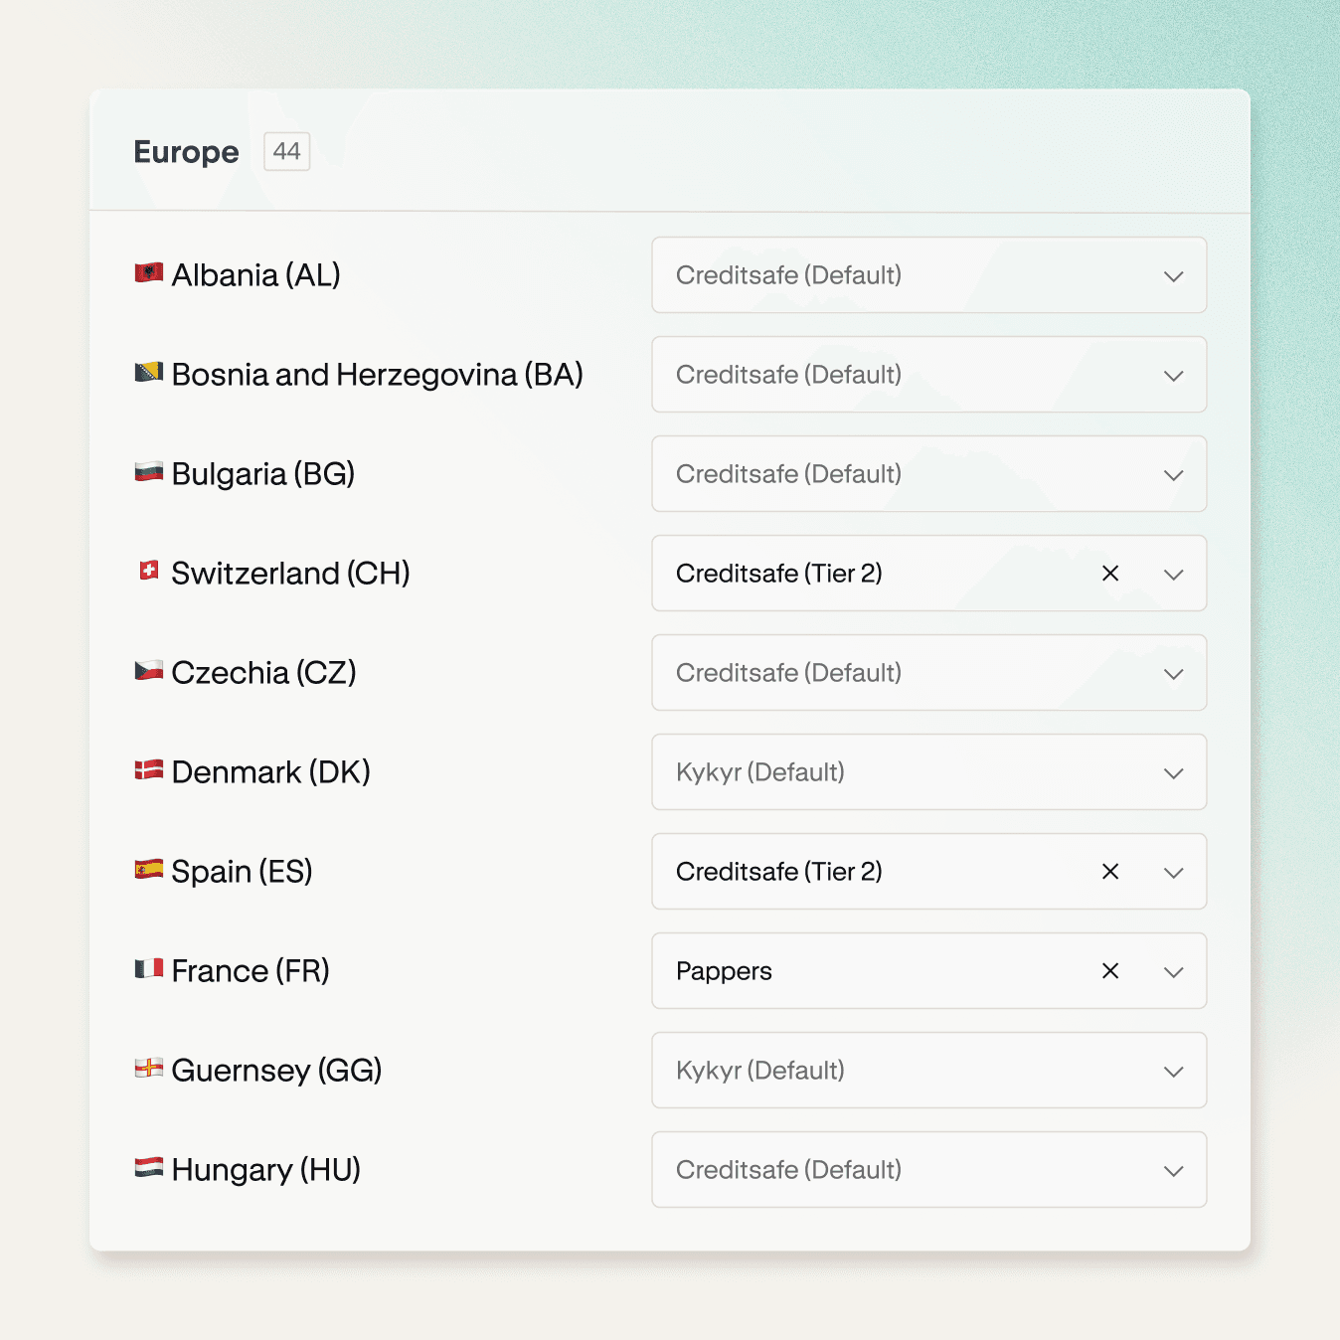Image resolution: width=1340 pixels, height=1340 pixels.
Task: Expand the Bosnia and Herzegovina provider dropdown
Action: click(927, 375)
